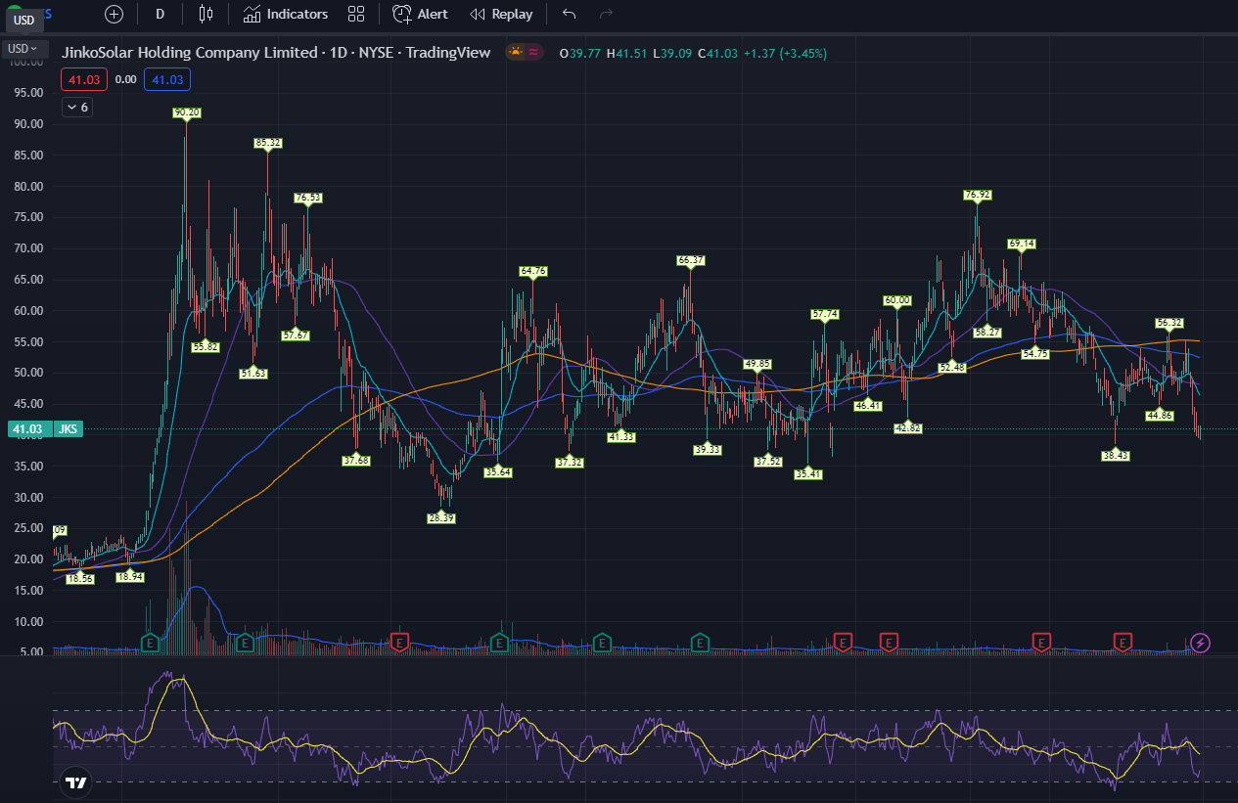Viewport: 1238px width, 803px height.
Task: Open the Indicators menu
Action: click(x=286, y=14)
